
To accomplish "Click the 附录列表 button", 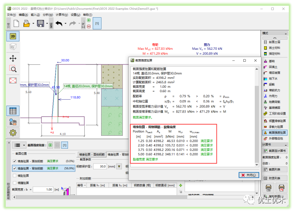I will pos(275,178).
